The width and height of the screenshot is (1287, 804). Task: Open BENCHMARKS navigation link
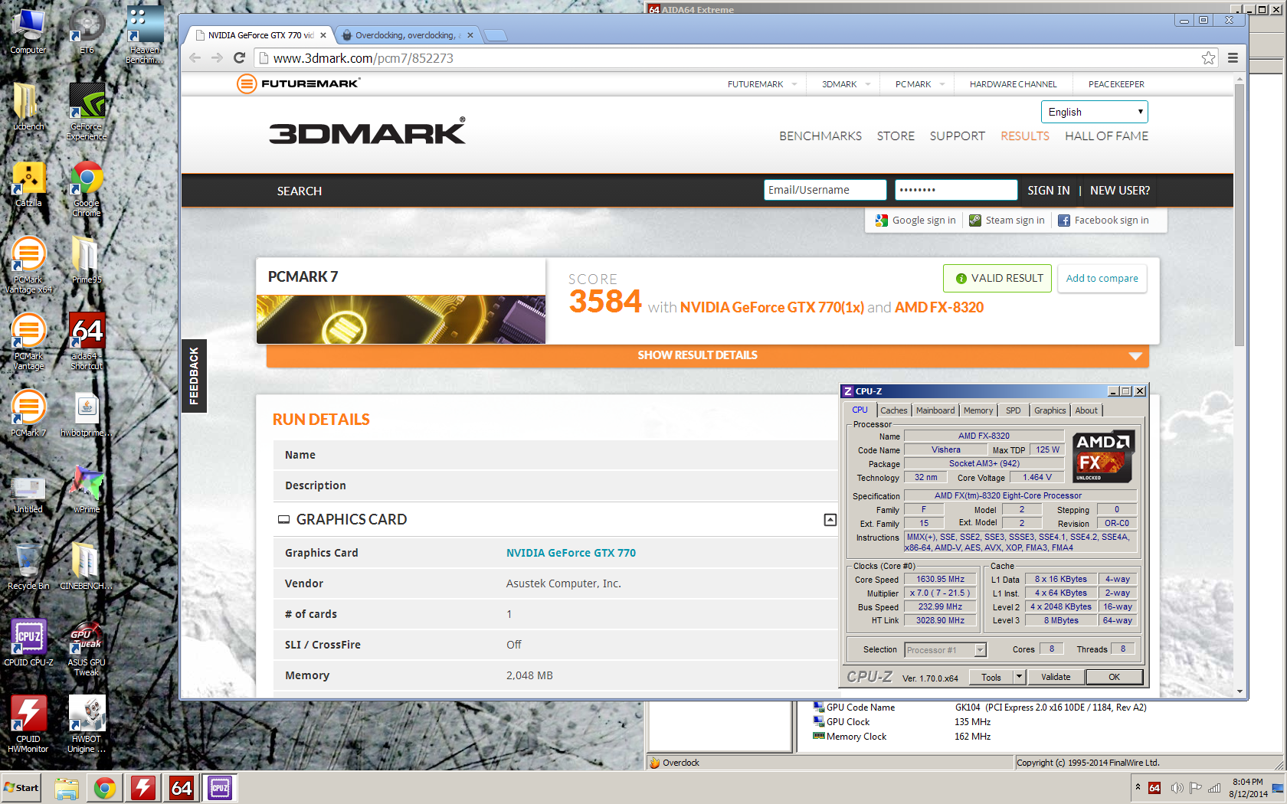pos(820,136)
